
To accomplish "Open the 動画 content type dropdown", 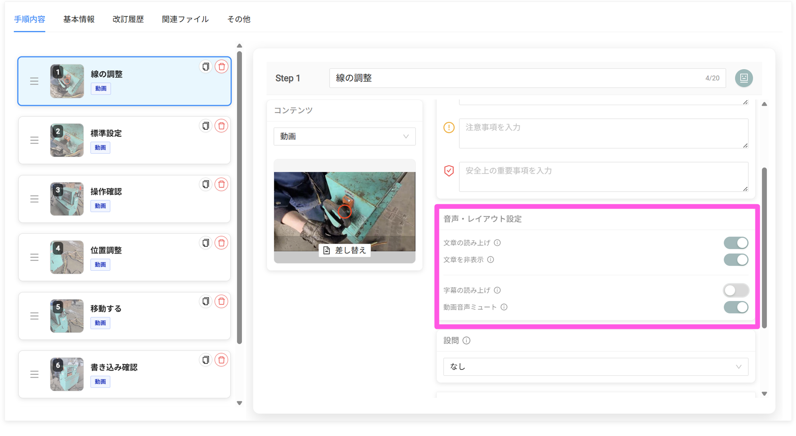I will [x=344, y=136].
